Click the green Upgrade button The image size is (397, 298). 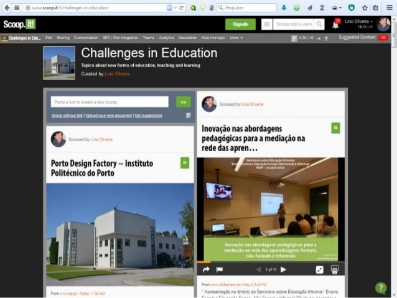coord(240,24)
